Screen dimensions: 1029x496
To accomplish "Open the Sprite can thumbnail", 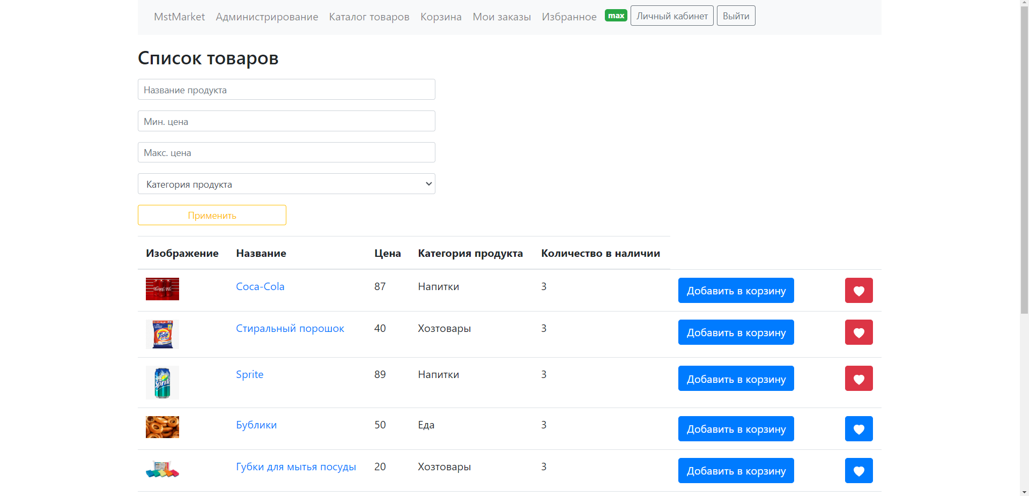I will click(162, 382).
